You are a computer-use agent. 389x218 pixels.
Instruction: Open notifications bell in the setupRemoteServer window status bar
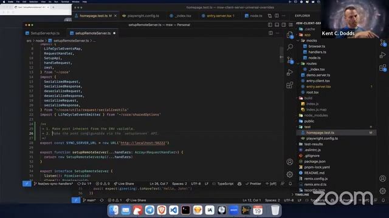pyautogui.click(x=291, y=183)
